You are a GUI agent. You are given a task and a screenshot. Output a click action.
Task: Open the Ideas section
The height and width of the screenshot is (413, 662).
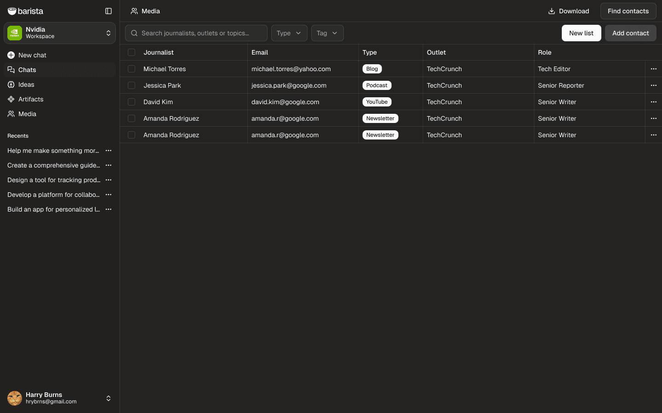pos(11,84)
